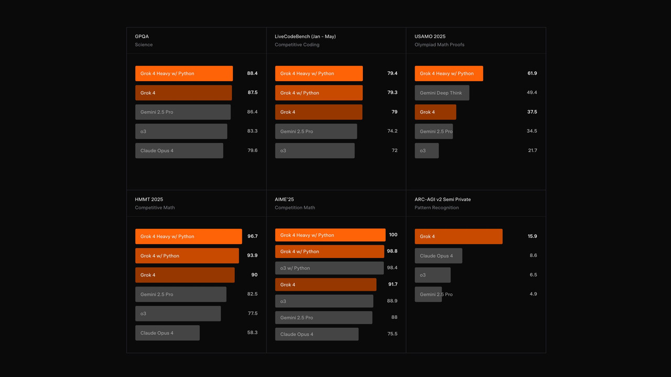
Task: Select the Grok 4 bar in GPQA
Action: [183, 93]
